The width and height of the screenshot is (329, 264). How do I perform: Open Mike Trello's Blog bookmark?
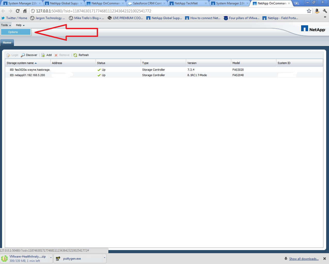(x=86, y=18)
